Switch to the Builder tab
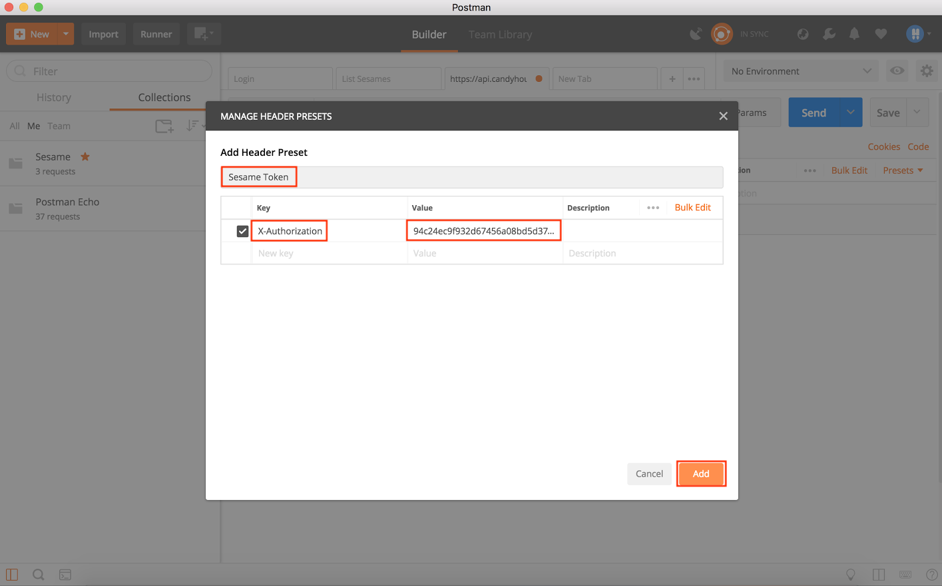Viewport: 942px width, 586px height. [x=429, y=35]
